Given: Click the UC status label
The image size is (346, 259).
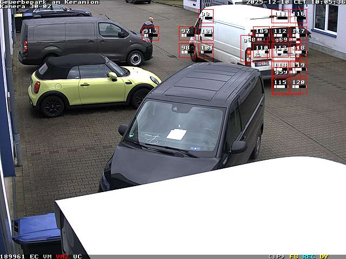Looking at the screenshot, I should (77, 256).
